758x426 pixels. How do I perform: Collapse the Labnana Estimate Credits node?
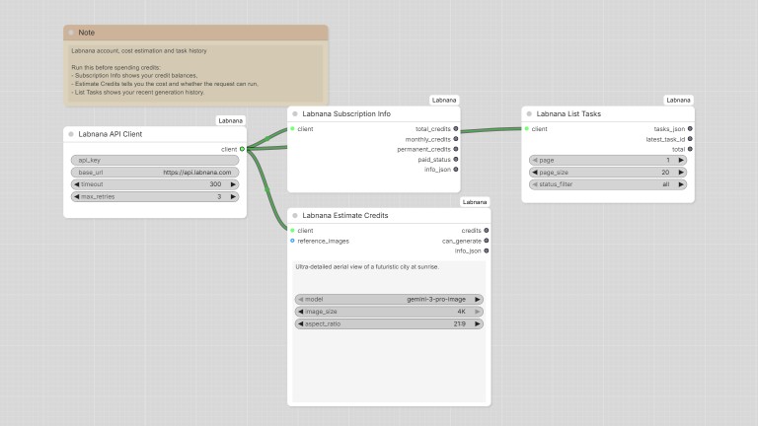pyautogui.click(x=295, y=215)
